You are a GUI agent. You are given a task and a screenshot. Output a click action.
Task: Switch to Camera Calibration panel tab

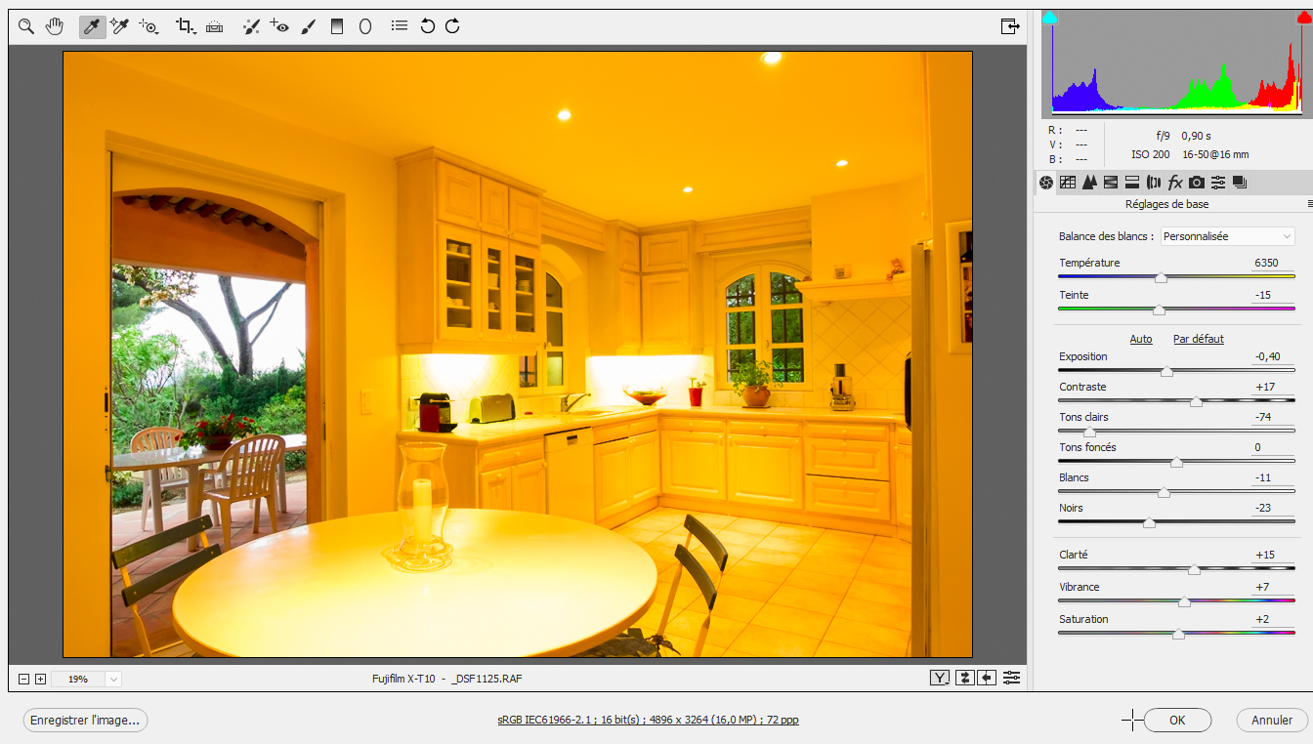tap(1197, 183)
